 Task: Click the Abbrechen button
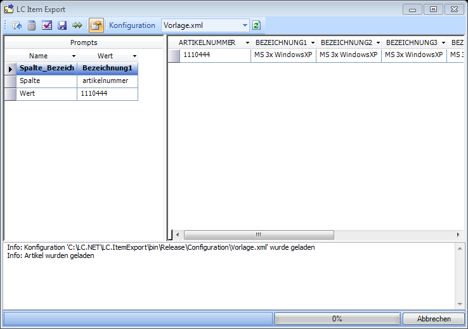point(434,319)
